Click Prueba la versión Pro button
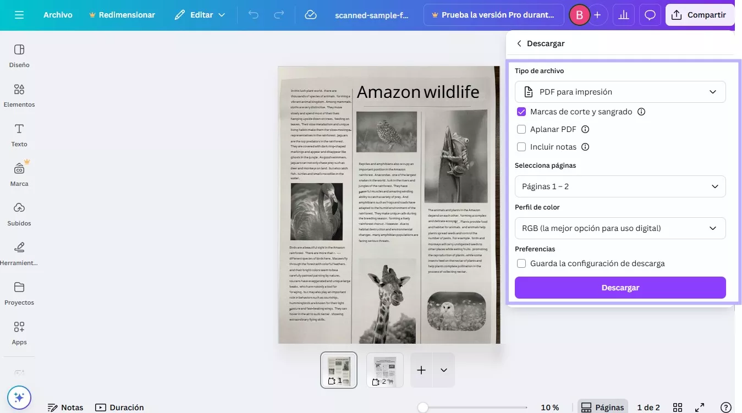742x413 pixels. (494, 15)
